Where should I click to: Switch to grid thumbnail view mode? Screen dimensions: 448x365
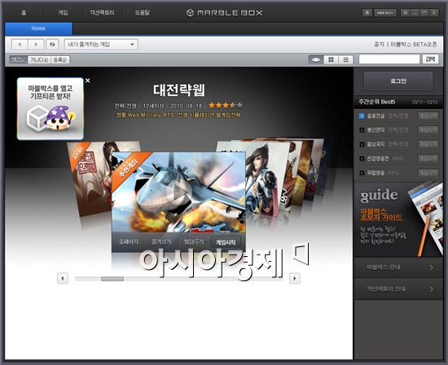click(x=331, y=59)
